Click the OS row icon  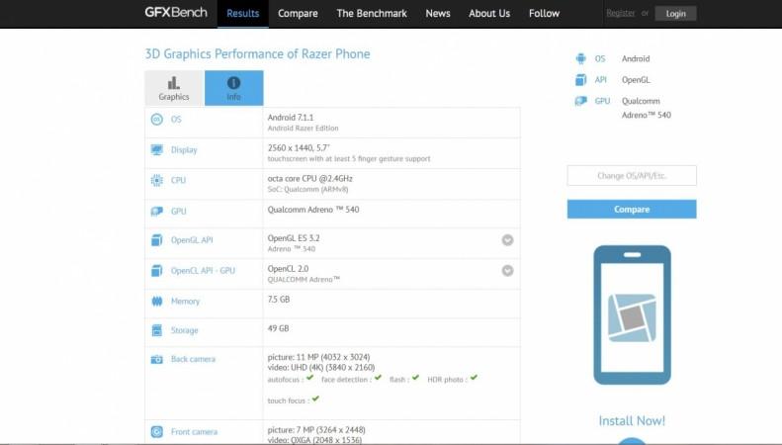point(156,120)
